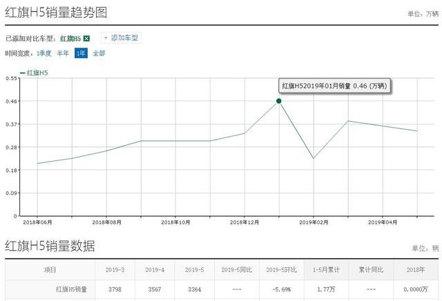Viewport: 442px width, 301px height.
Task: Click the 2018年12月 axis label
Action: [244, 222]
